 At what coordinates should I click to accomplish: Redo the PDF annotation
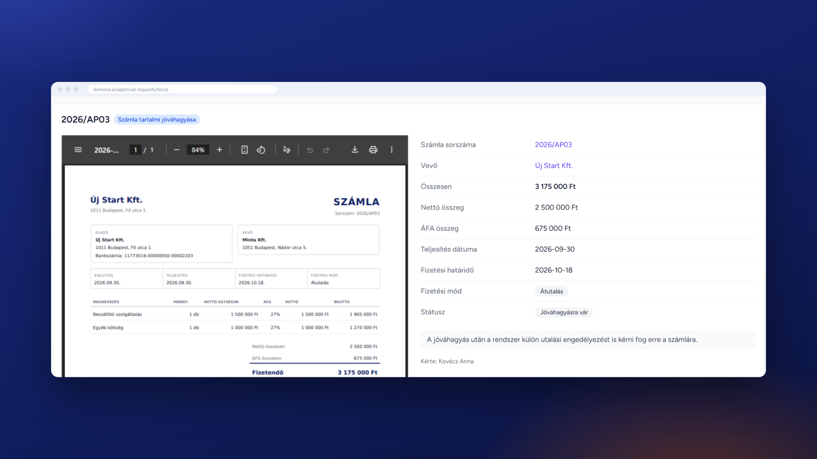click(x=326, y=150)
